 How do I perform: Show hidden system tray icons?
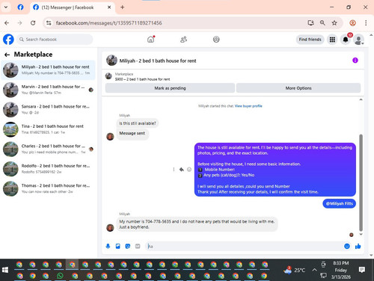tap(315, 270)
